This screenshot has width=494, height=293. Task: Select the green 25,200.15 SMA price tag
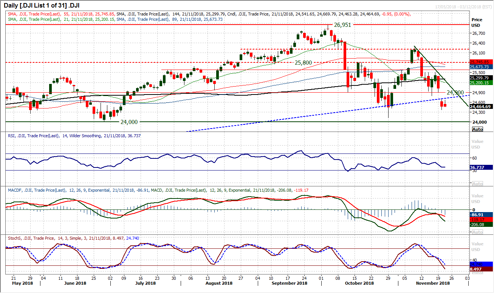coord(481,82)
